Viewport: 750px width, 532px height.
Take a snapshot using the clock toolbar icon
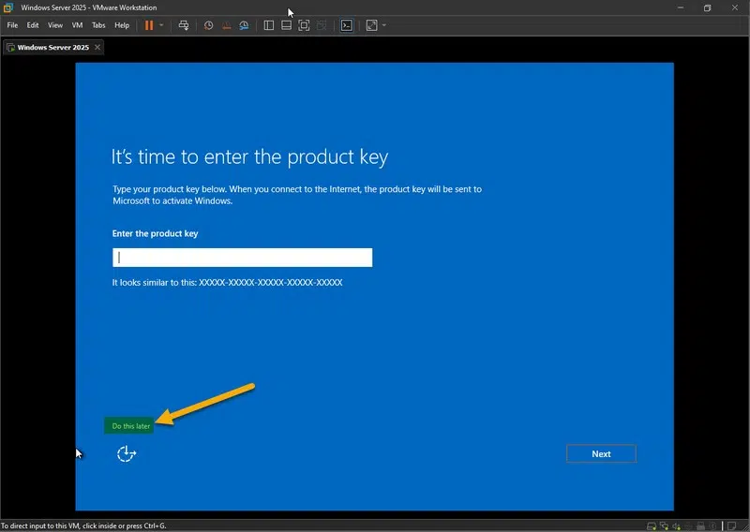pyautogui.click(x=208, y=25)
